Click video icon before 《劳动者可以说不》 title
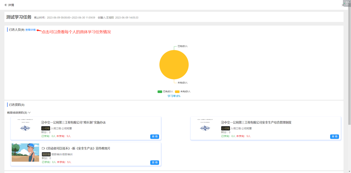This screenshot has width=351, height=173. [x=43, y=148]
